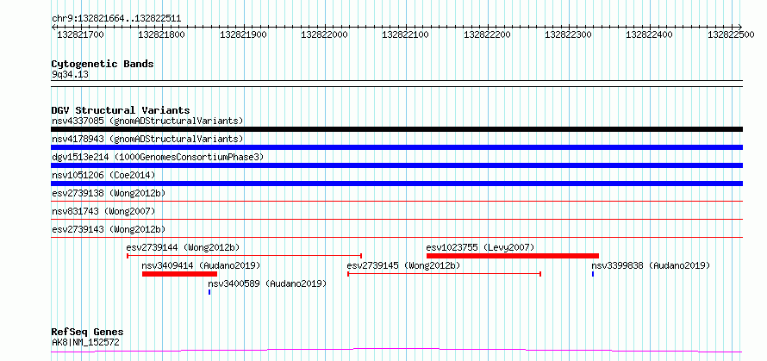The width and height of the screenshot is (767, 361).
Task: Select the 132821700 ruler coordinate
Action: tap(80, 34)
